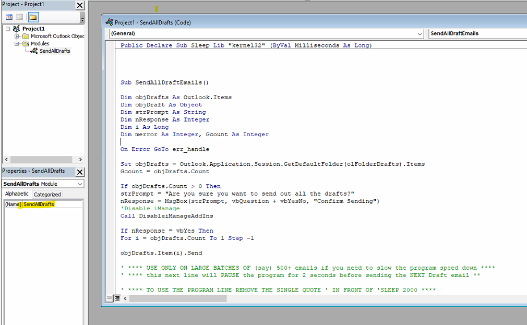
Task: Switch to the Categorized properties tab
Action: point(47,194)
